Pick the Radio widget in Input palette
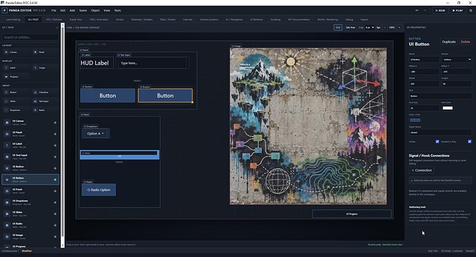 click(x=45, y=110)
